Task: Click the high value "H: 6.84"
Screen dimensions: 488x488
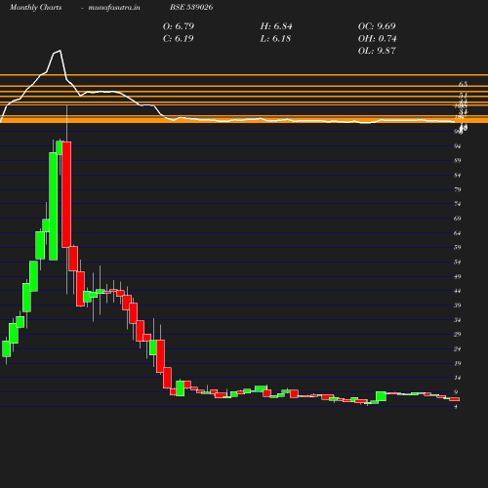Action: tap(276, 26)
